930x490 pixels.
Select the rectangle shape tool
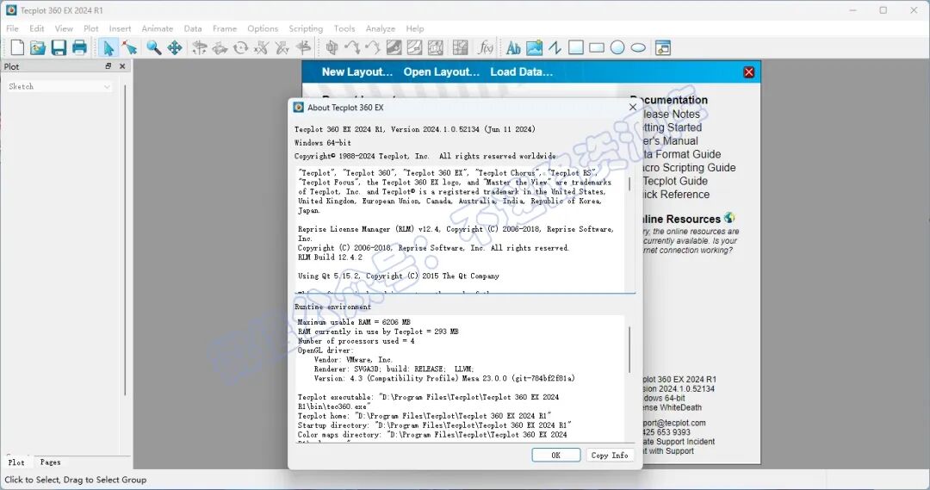pyautogui.click(x=597, y=47)
